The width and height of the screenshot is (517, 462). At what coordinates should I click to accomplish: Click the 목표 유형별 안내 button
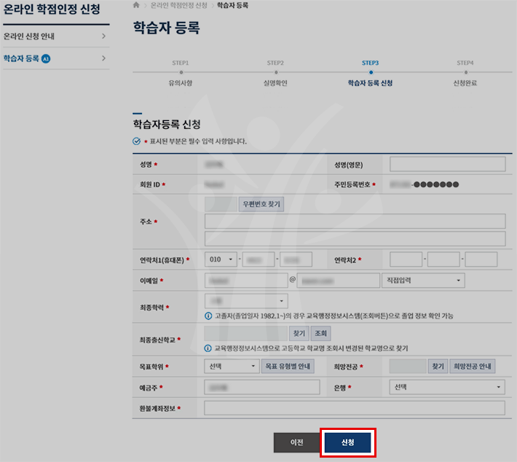288,367
